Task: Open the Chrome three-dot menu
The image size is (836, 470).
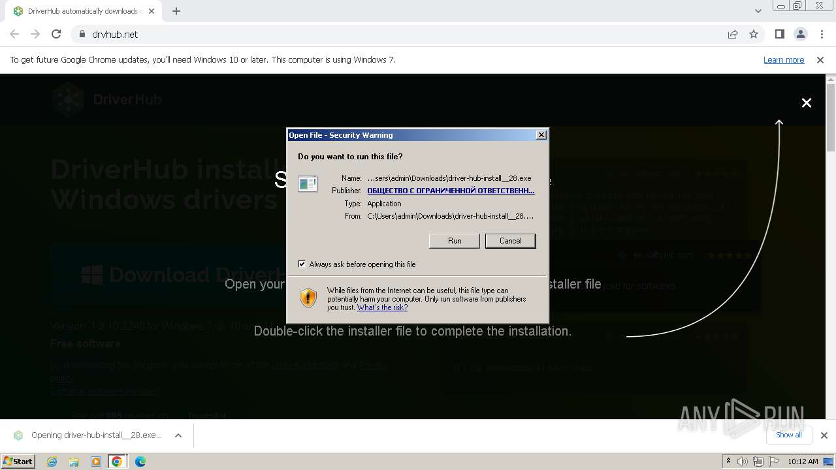Action: point(822,34)
